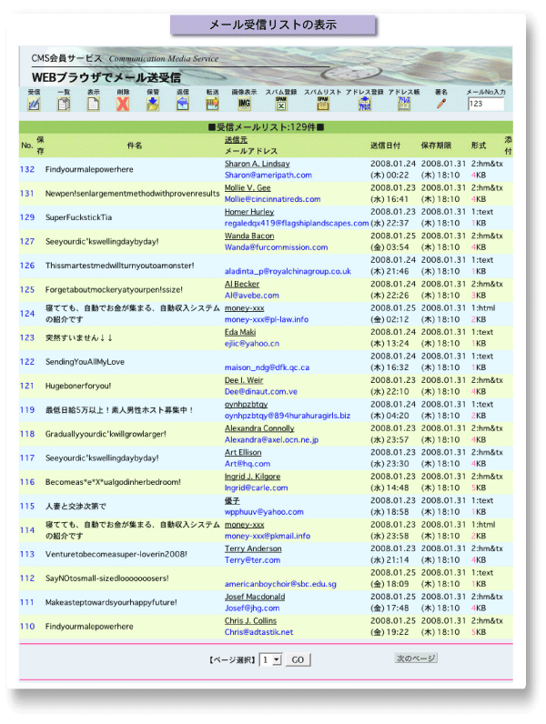Image resolution: width=546 pixels, height=724 pixels.
Task: Open mail number 131
Action: [27, 194]
